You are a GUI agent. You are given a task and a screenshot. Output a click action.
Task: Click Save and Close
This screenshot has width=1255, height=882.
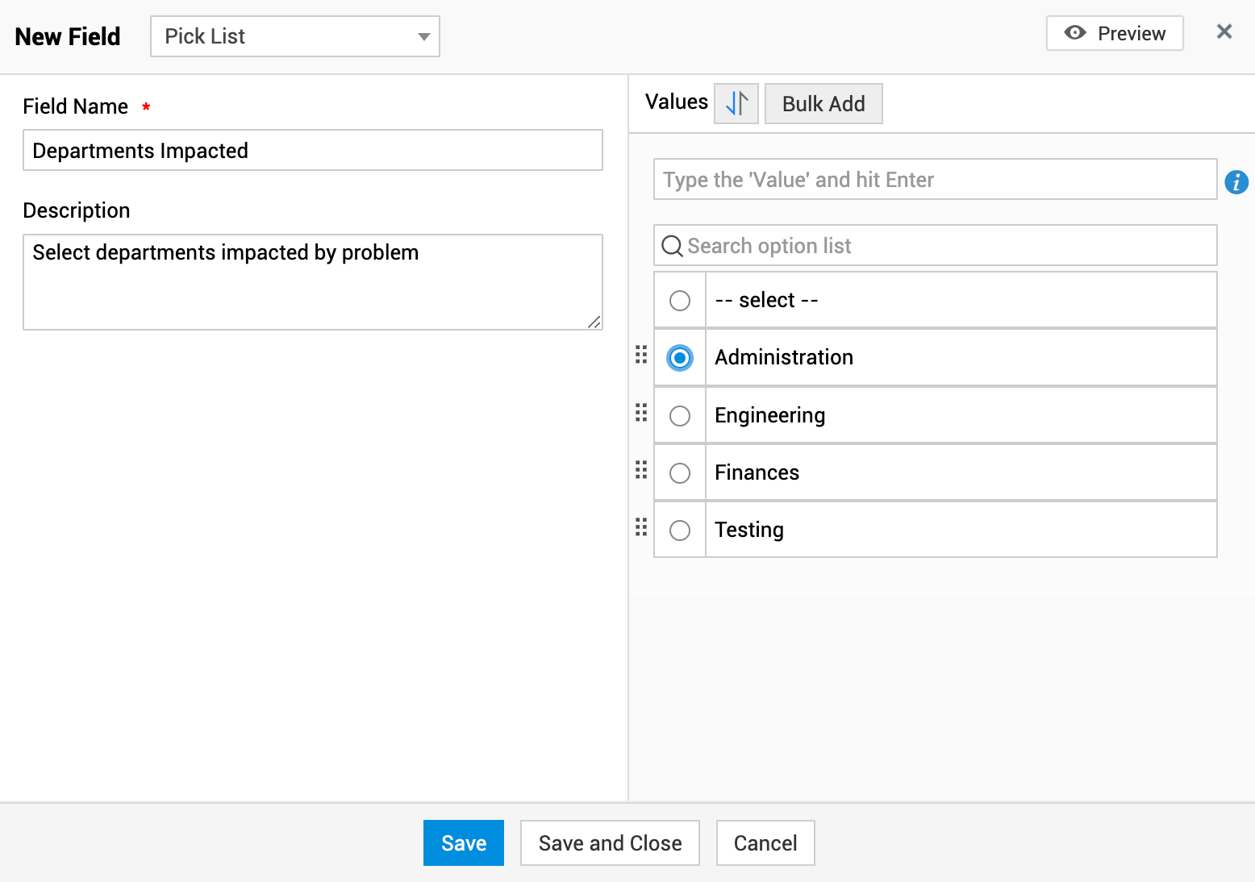[x=610, y=843]
